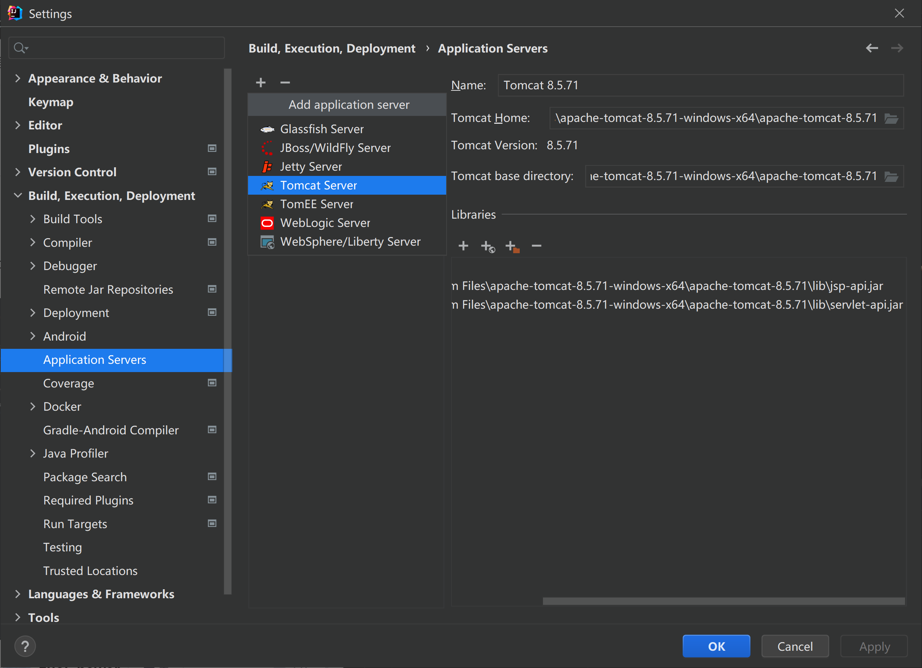Viewport: 922px width, 668px height.
Task: Browse for Tomcat Home folder icon
Action: (x=891, y=119)
